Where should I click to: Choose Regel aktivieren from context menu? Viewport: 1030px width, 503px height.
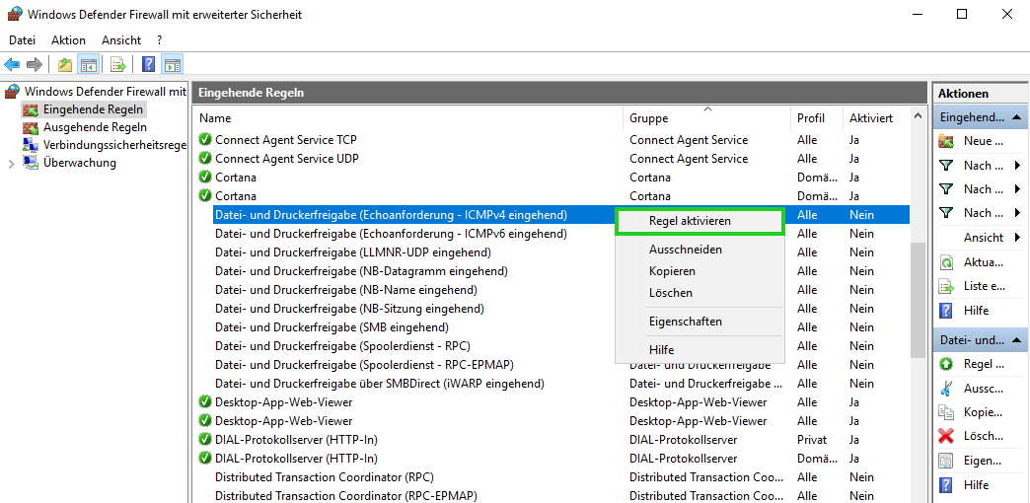(x=699, y=221)
